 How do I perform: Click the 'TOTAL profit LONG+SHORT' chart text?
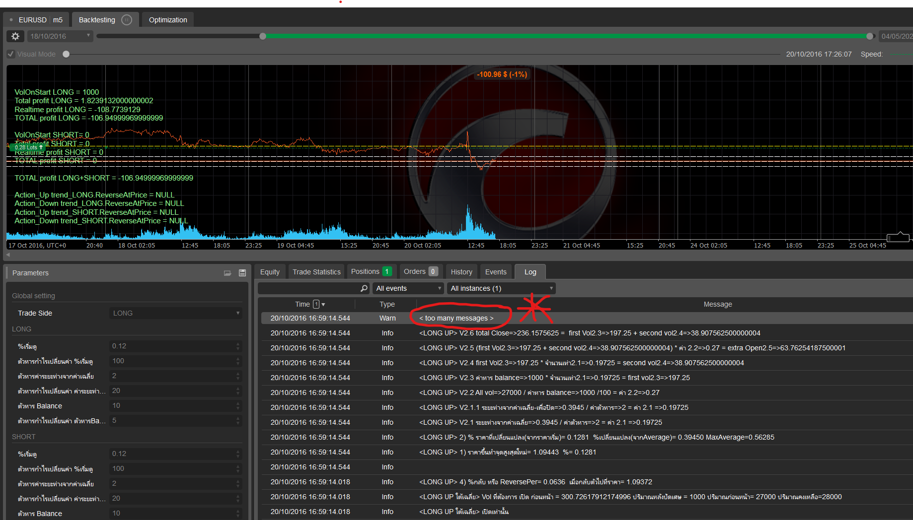pos(104,178)
